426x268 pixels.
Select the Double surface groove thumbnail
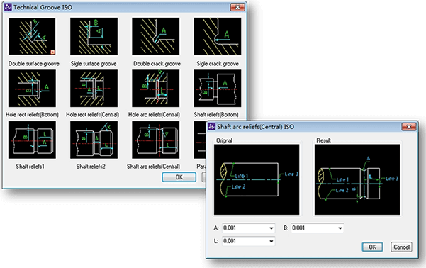pos(32,36)
